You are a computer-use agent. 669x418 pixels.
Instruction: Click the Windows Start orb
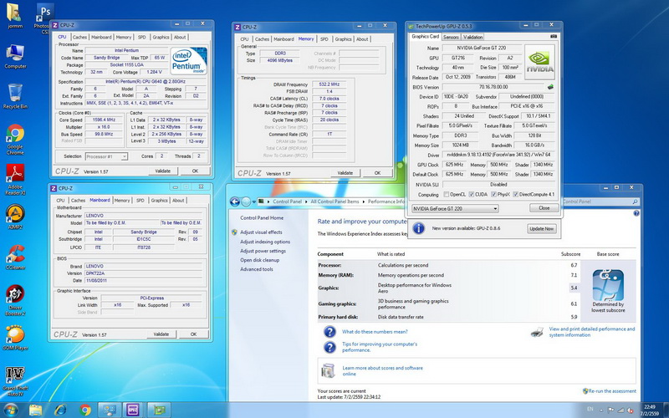tap(11, 410)
